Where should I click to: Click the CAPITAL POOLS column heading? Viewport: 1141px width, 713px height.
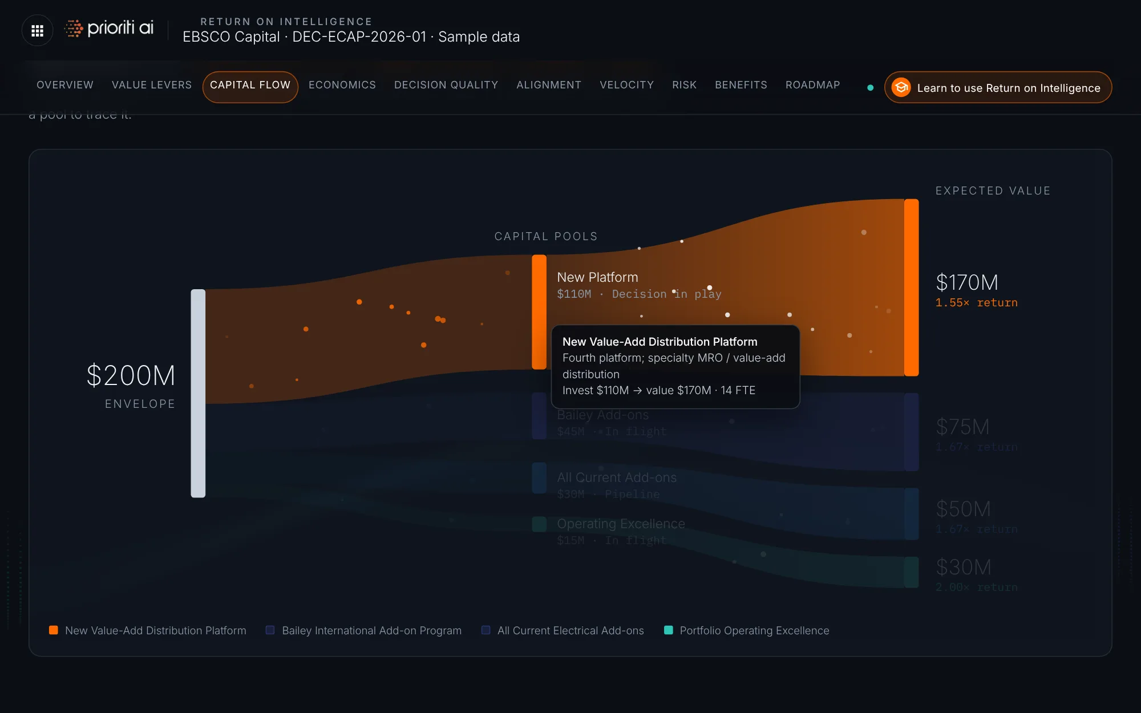[x=546, y=236]
